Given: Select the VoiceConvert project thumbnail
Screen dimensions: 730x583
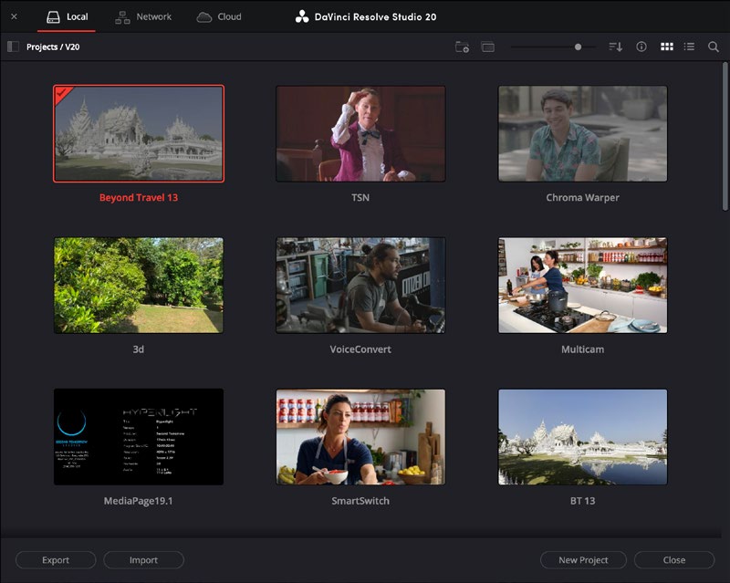Looking at the screenshot, I should click(360, 286).
